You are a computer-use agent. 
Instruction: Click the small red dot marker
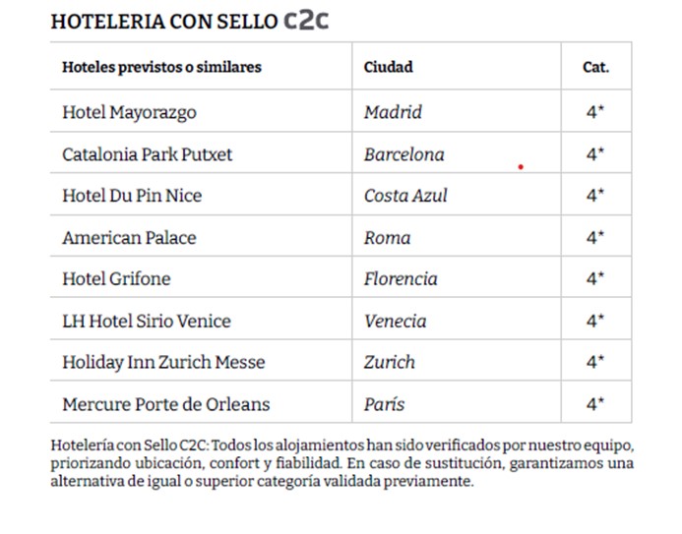(521, 167)
